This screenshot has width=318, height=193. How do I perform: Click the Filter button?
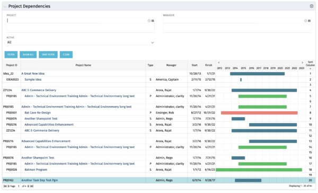click(x=11, y=55)
